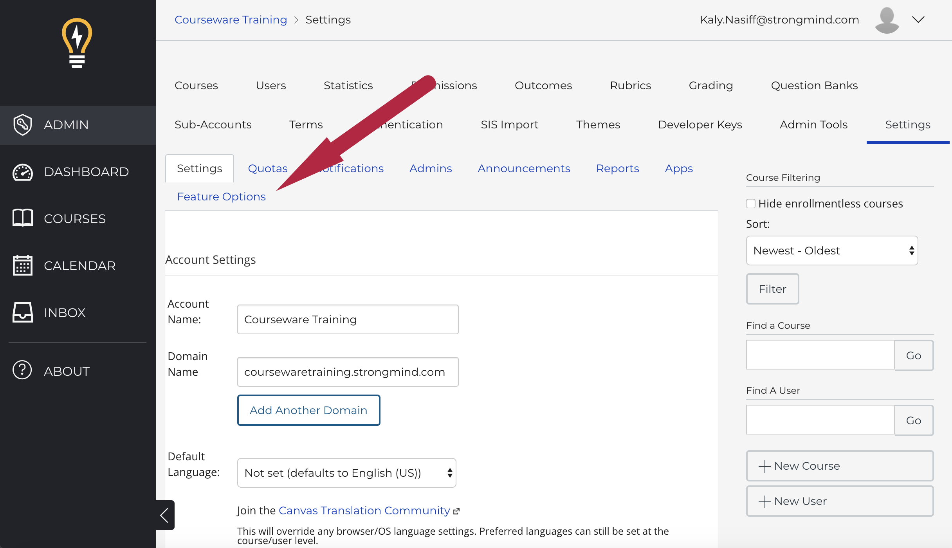Click the Admin icon in sidebar
The height and width of the screenshot is (548, 952).
(x=22, y=124)
